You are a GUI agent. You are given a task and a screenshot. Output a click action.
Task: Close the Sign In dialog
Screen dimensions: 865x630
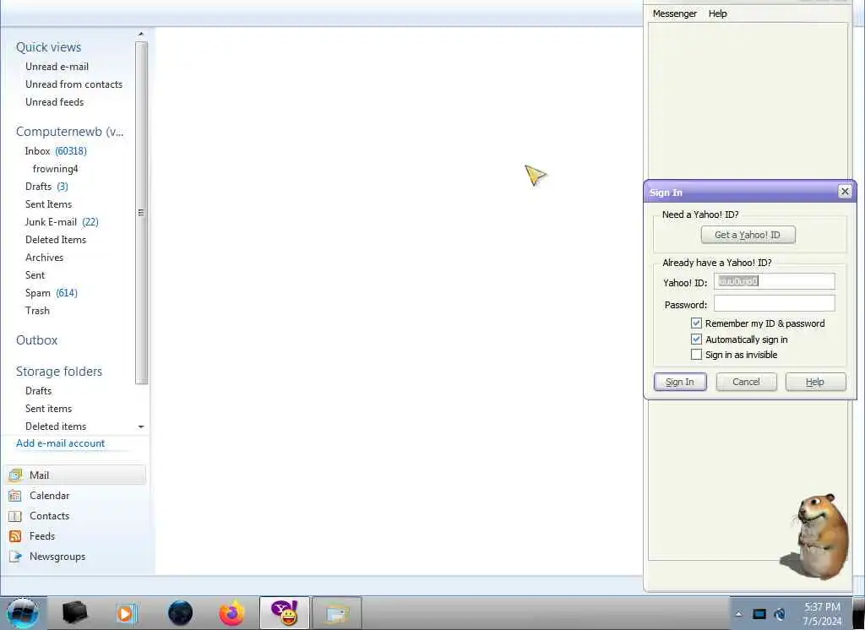pyautogui.click(x=845, y=192)
